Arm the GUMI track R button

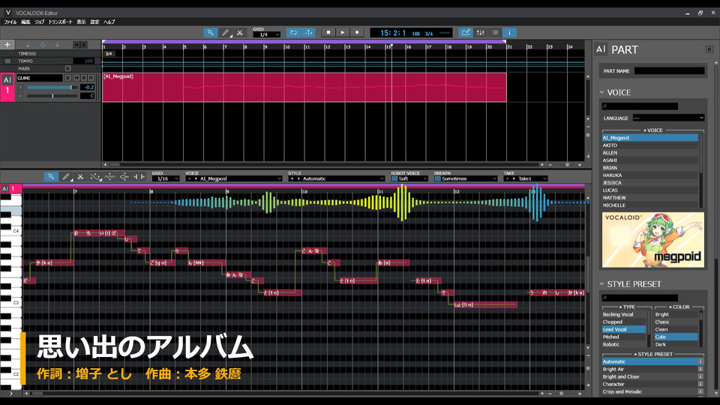coord(91,78)
